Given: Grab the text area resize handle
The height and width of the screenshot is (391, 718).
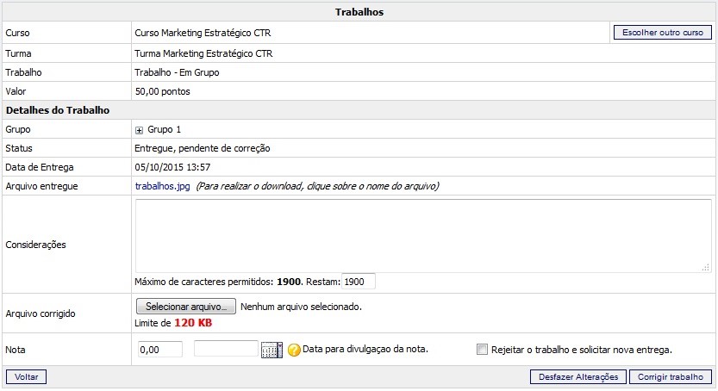Looking at the screenshot, I should click(707, 268).
